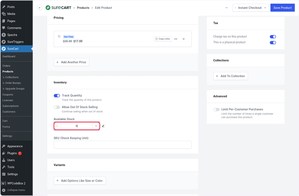Open the header three-dot more options menu
The height and width of the screenshot is (196, 299).
(x=227, y=8)
